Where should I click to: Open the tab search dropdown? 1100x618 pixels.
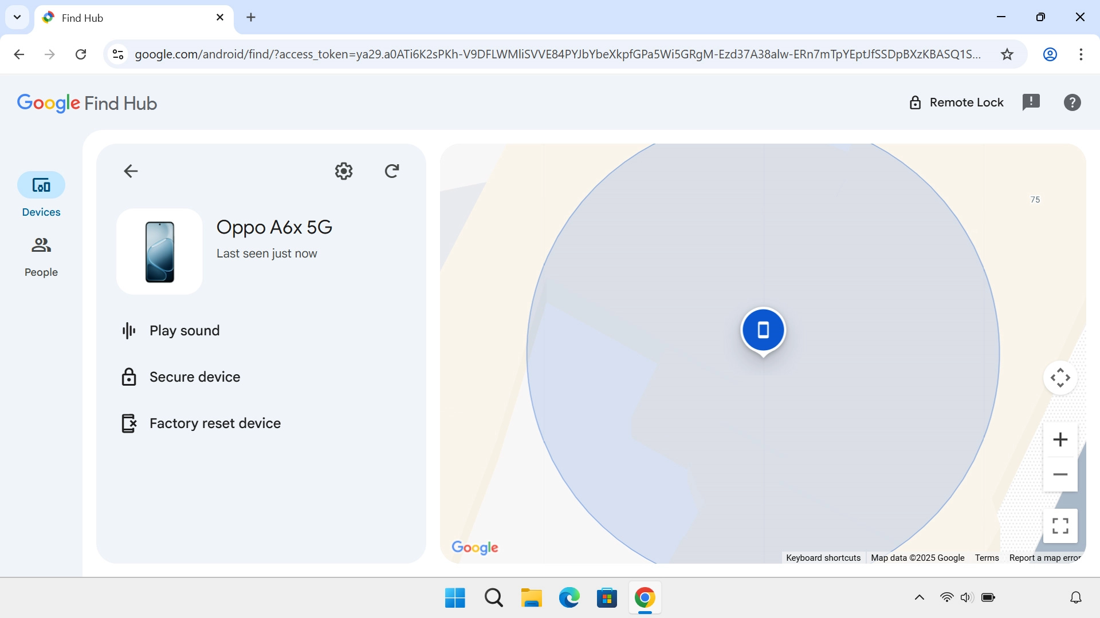[x=17, y=17]
